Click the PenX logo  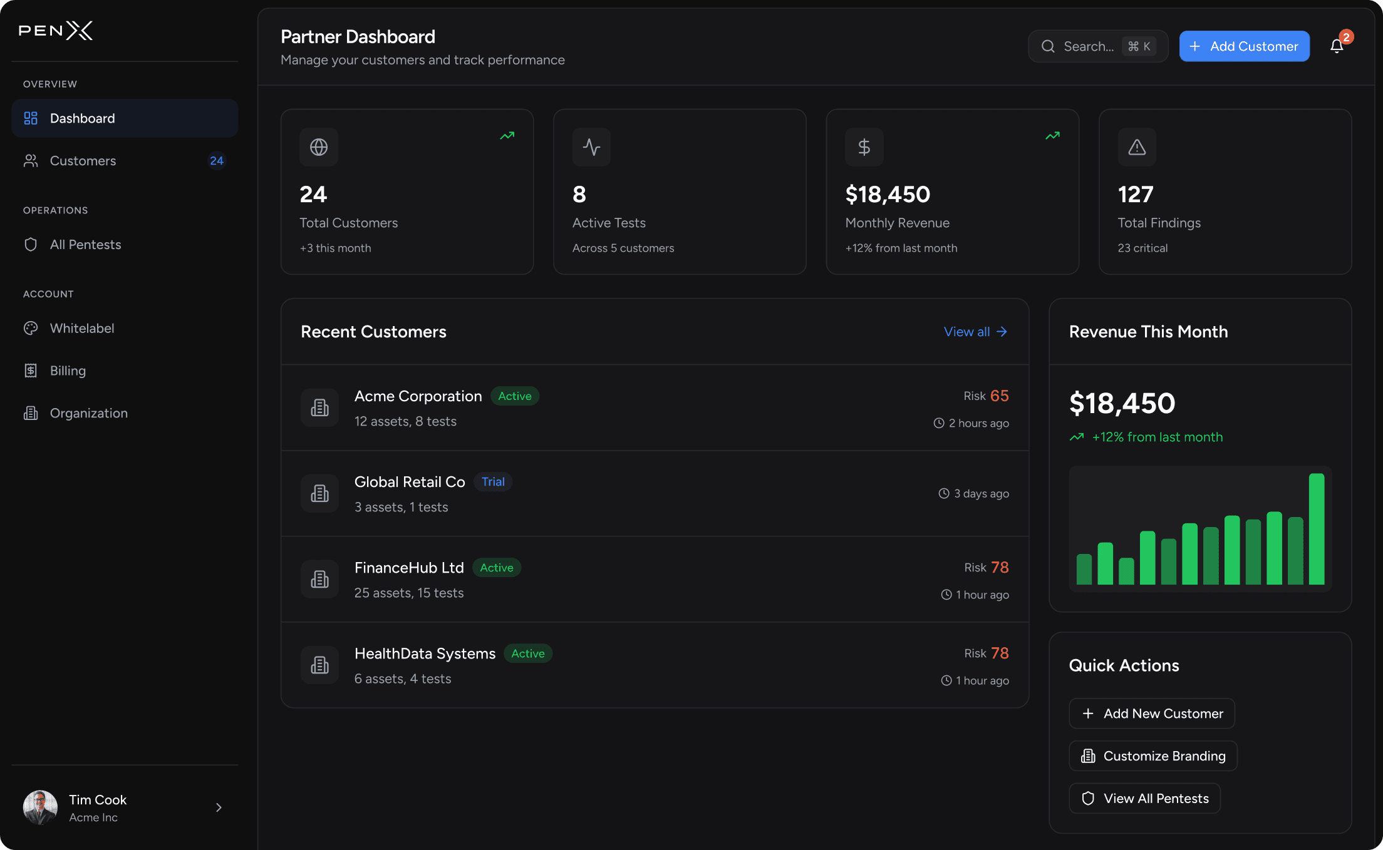(x=56, y=30)
